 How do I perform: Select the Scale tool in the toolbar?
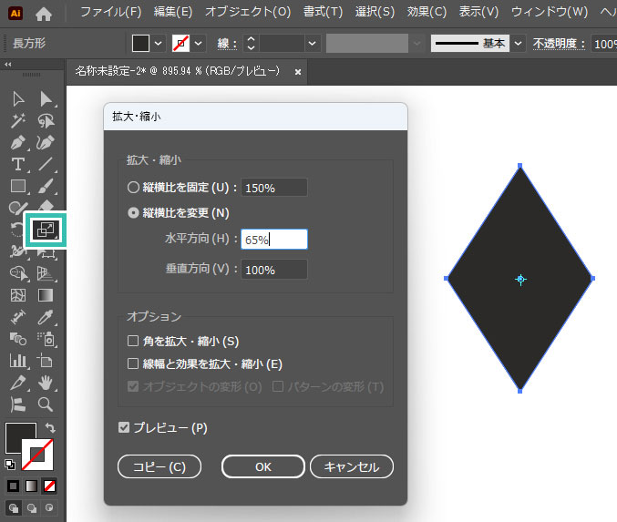pos(45,230)
